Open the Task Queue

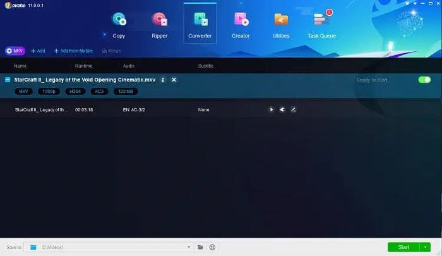coord(322,25)
